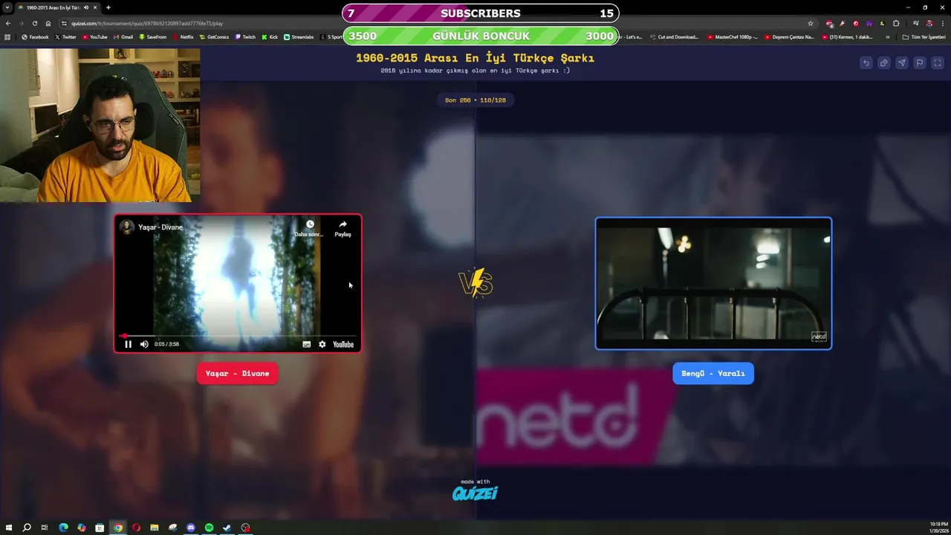Open the Facebook bookmark
951x535 pixels.
(x=35, y=36)
